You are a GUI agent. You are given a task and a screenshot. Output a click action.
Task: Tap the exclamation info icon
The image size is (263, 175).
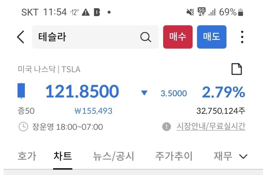coord(166,127)
